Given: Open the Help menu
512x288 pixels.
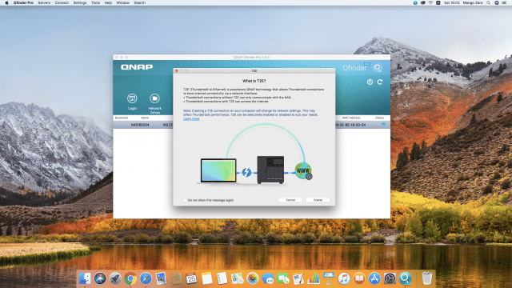Looking at the screenshot, I should coord(108,2).
